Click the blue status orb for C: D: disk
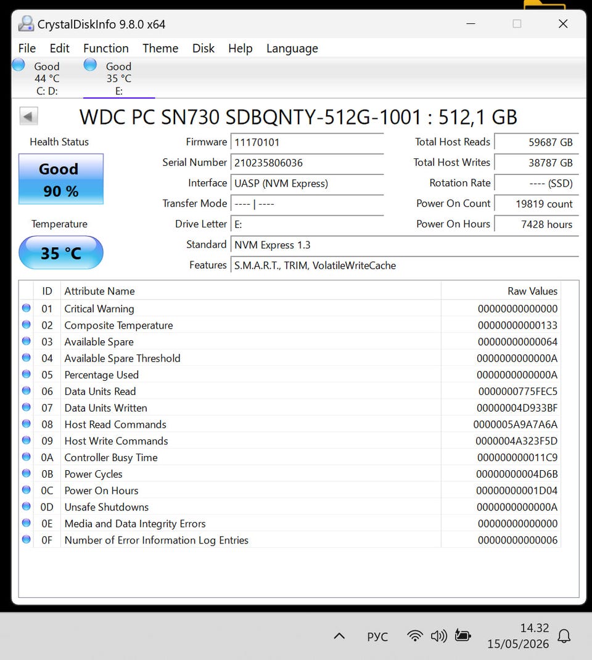 18,65
